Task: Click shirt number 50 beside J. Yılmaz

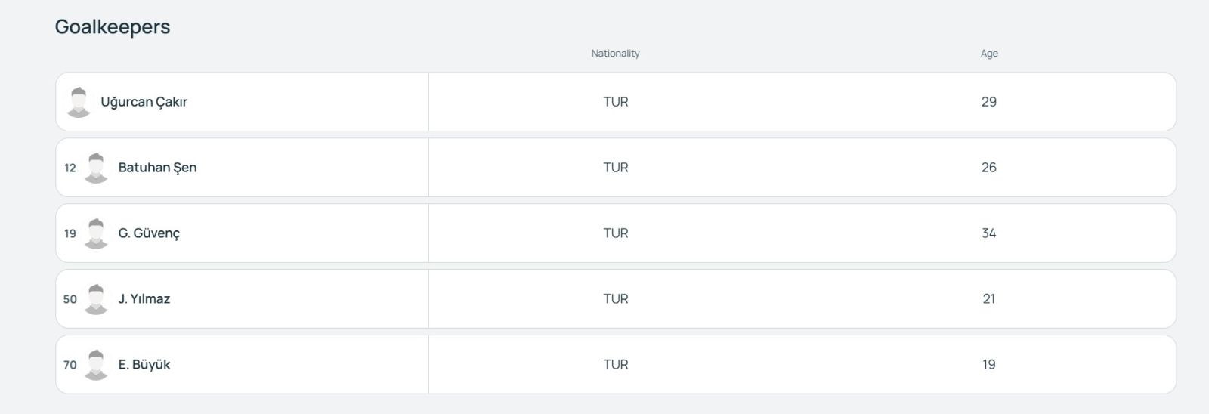Action: [70, 299]
